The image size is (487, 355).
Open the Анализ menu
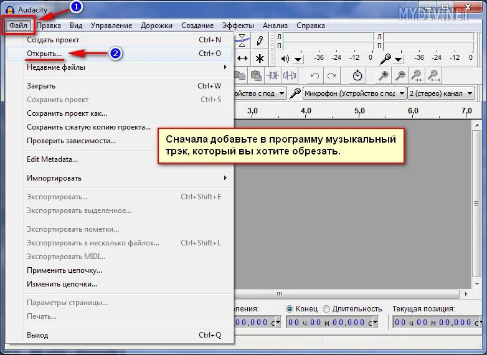pos(275,25)
